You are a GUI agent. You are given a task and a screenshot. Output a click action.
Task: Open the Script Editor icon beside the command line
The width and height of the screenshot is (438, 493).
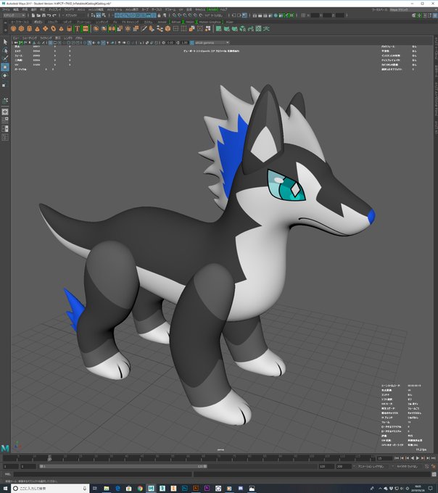[434, 474]
